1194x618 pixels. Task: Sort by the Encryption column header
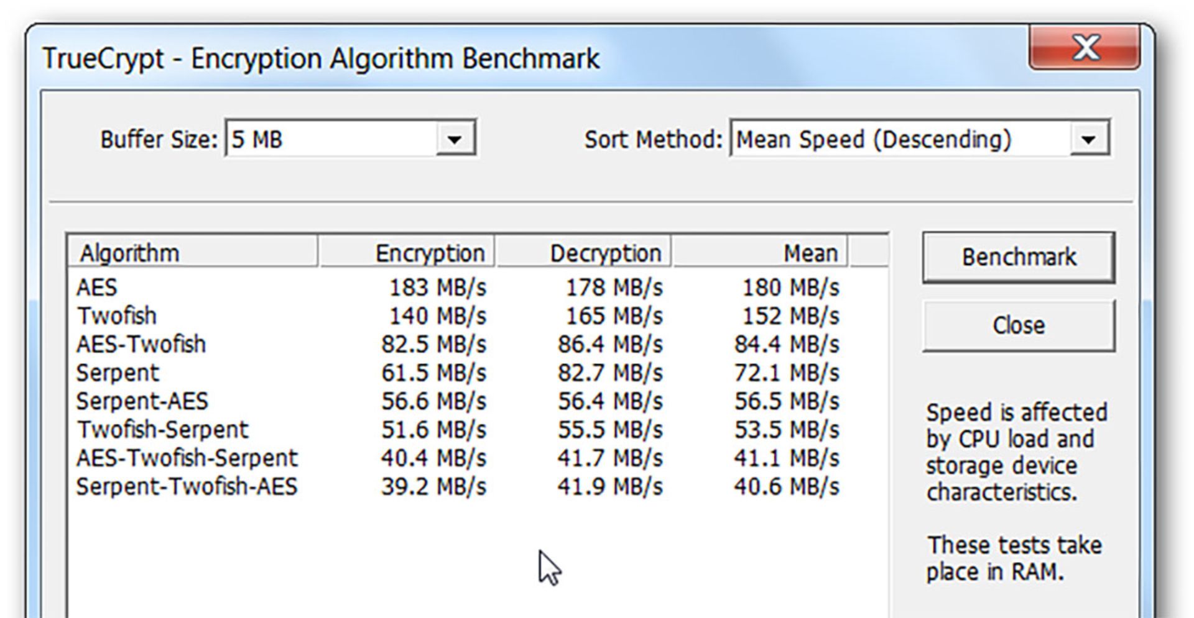407,253
